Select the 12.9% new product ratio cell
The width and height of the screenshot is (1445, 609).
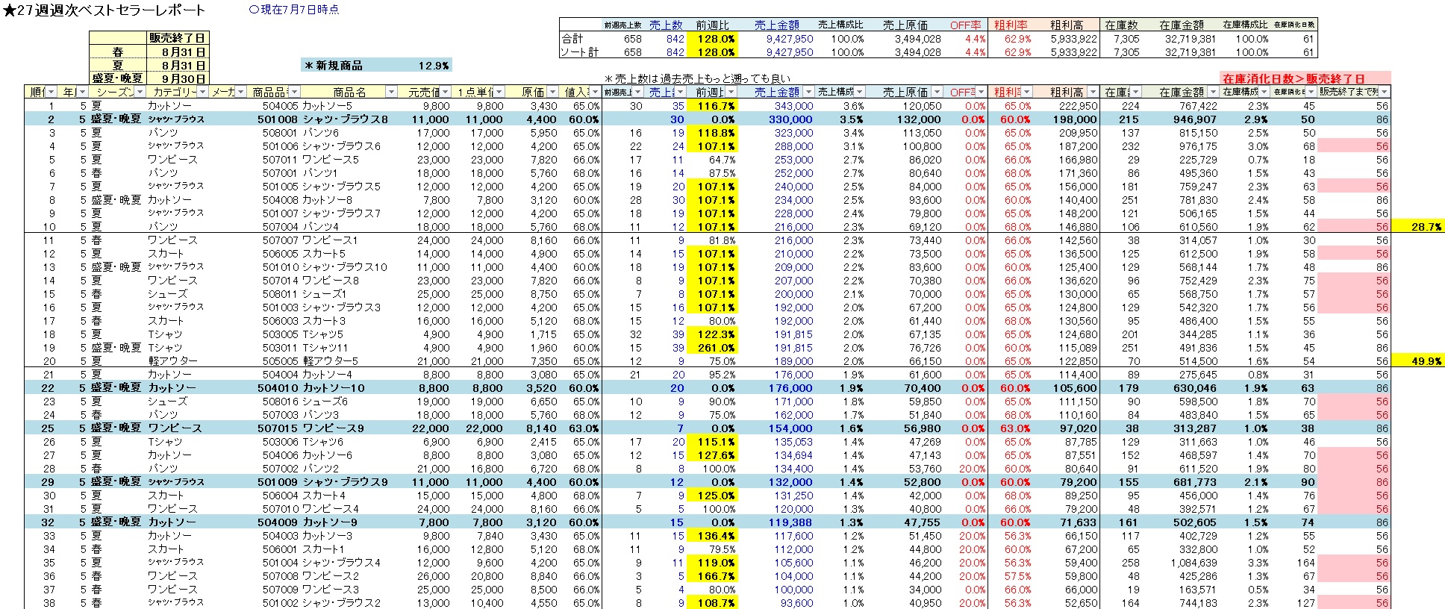(433, 66)
